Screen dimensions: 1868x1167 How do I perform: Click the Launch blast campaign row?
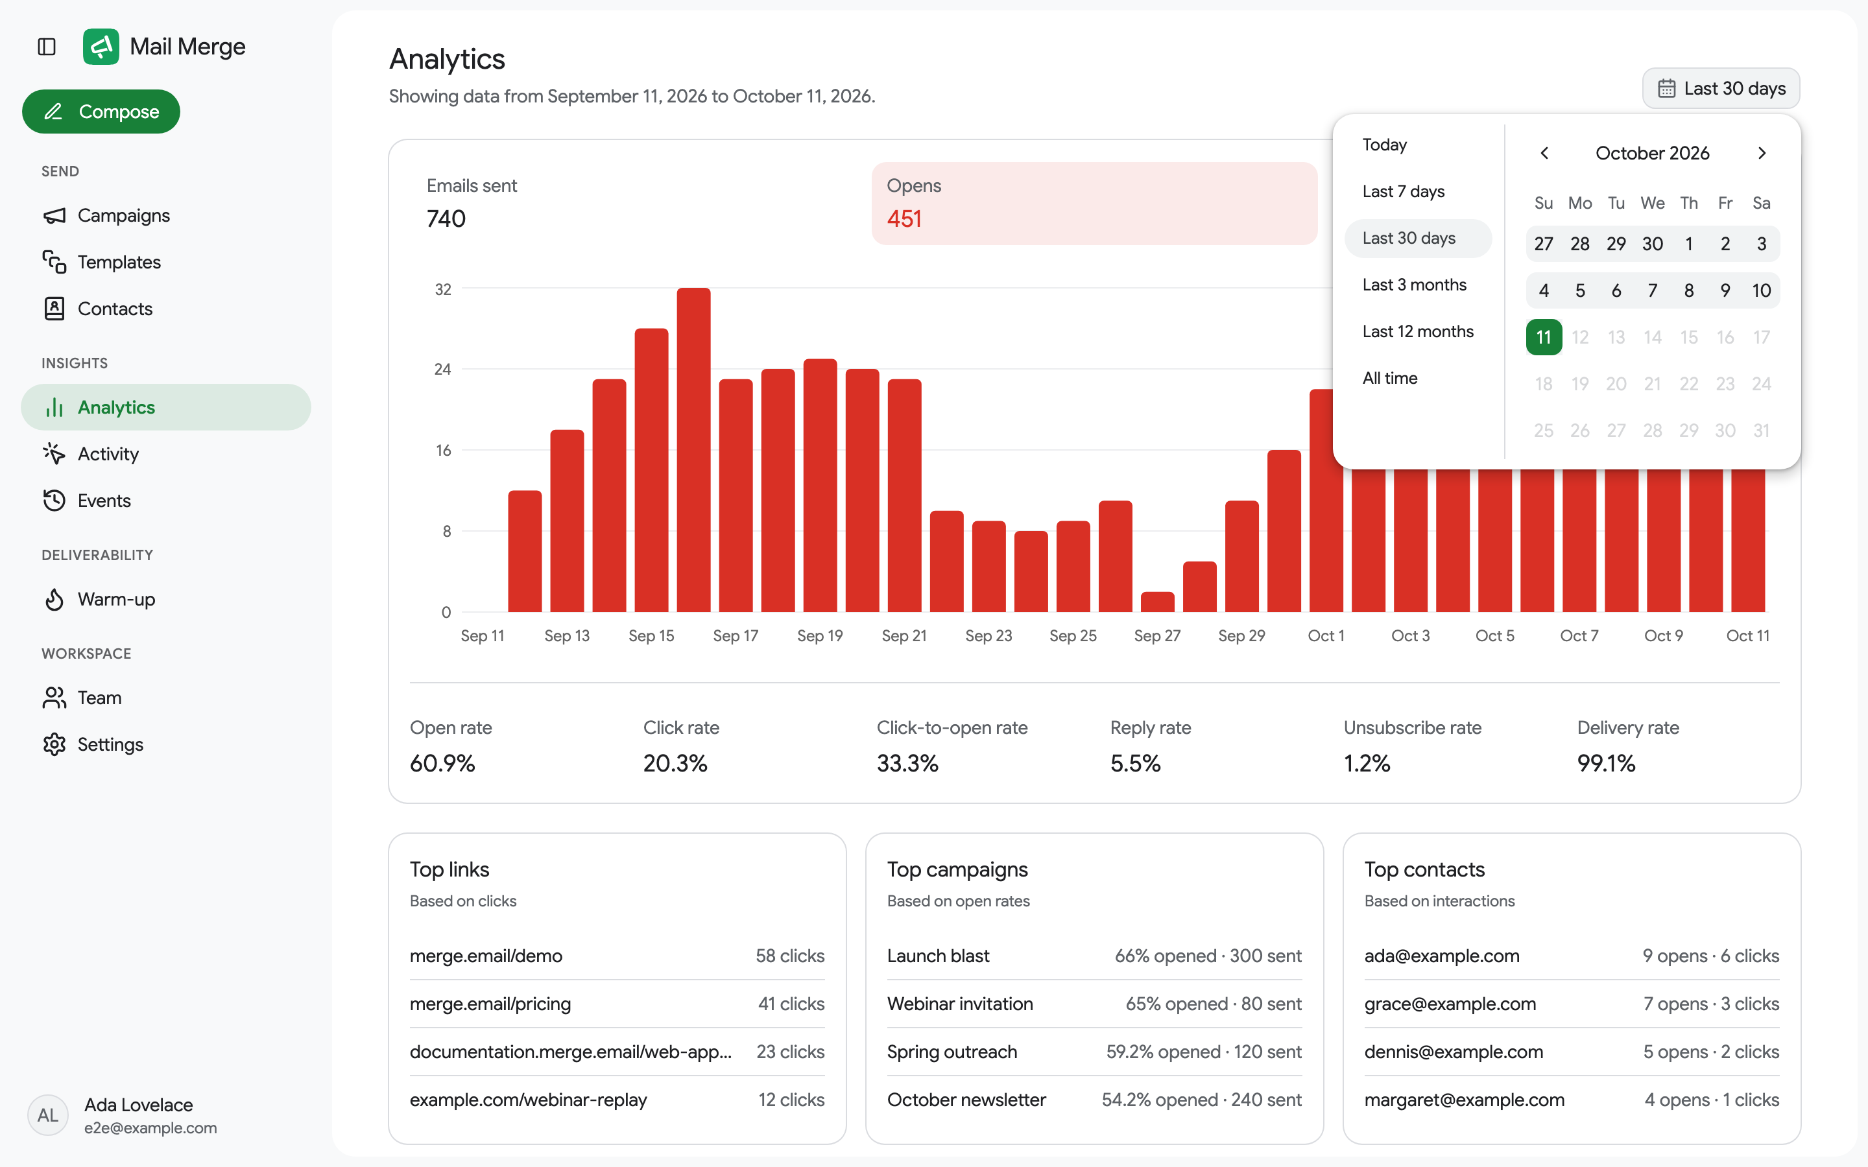(x=1094, y=956)
